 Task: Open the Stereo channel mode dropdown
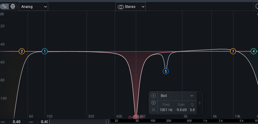(x=130, y=6)
